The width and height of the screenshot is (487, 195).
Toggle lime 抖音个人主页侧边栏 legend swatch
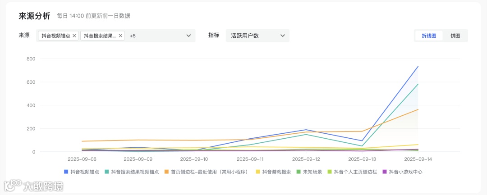pyautogui.click(x=330, y=172)
